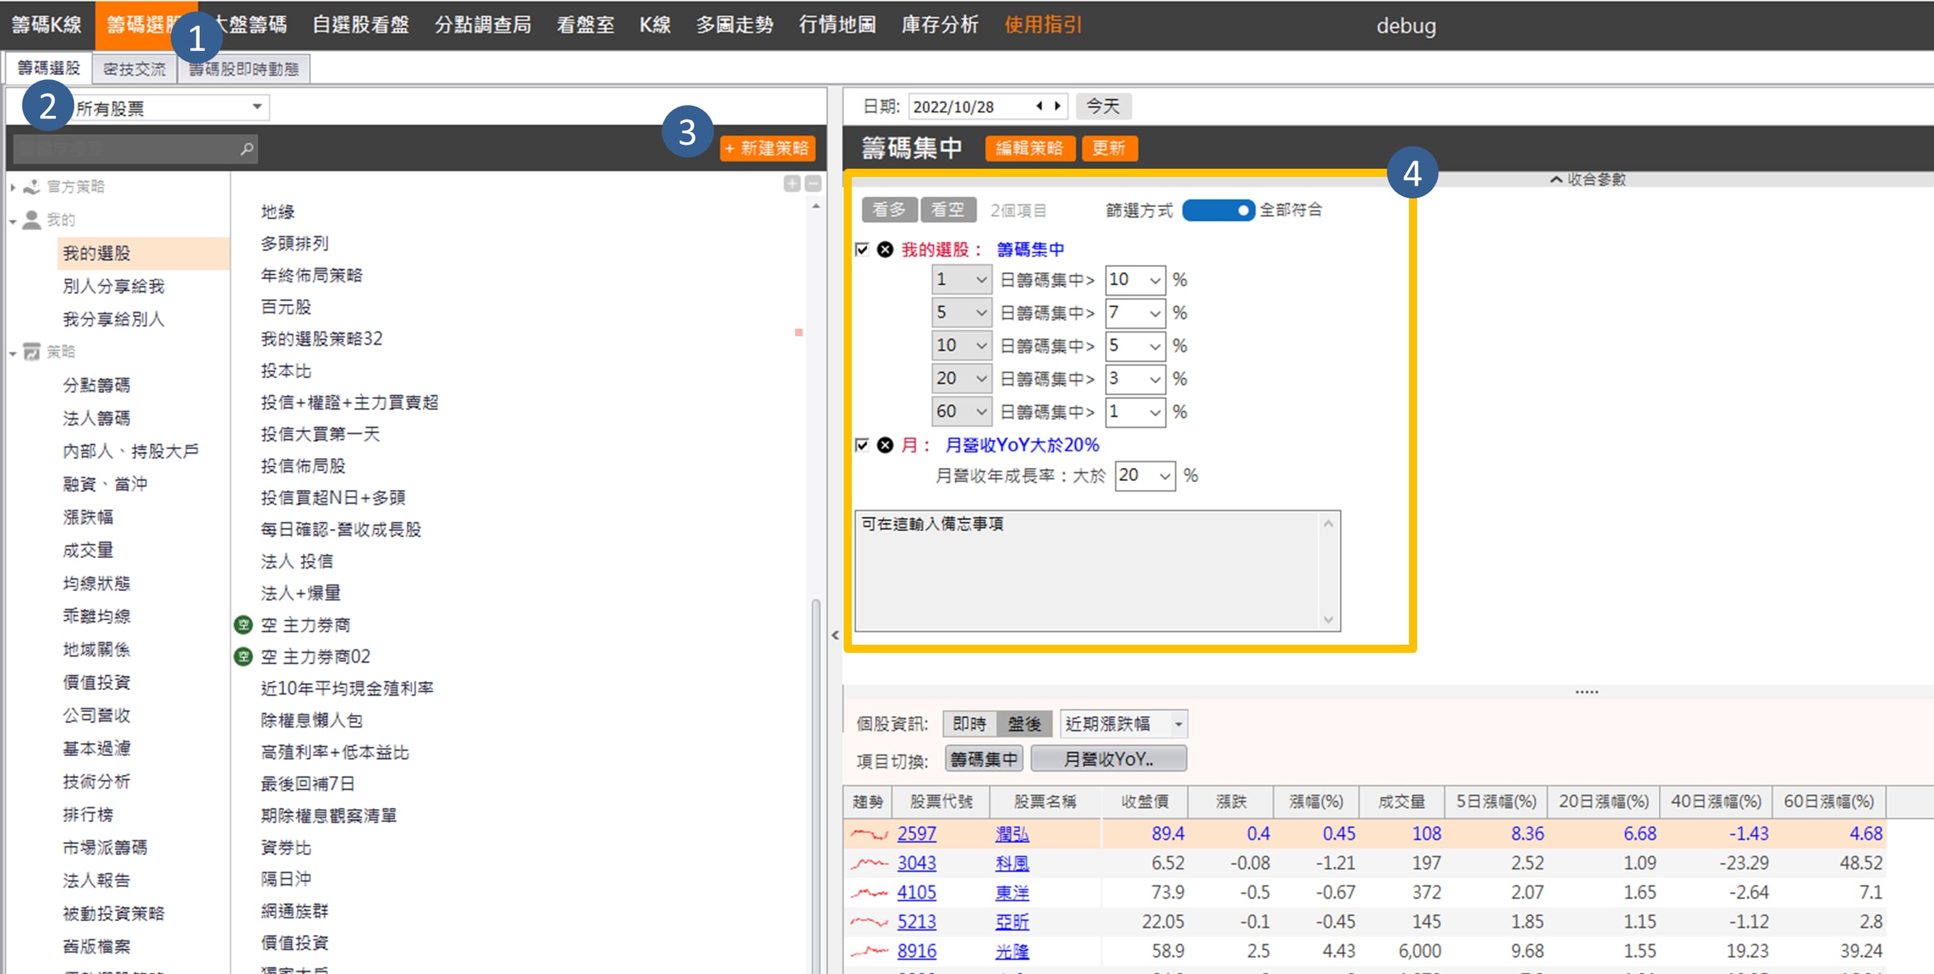Select 法人籌碼 in the strategy tree
Image resolution: width=1934 pixels, height=974 pixels.
pos(96,417)
